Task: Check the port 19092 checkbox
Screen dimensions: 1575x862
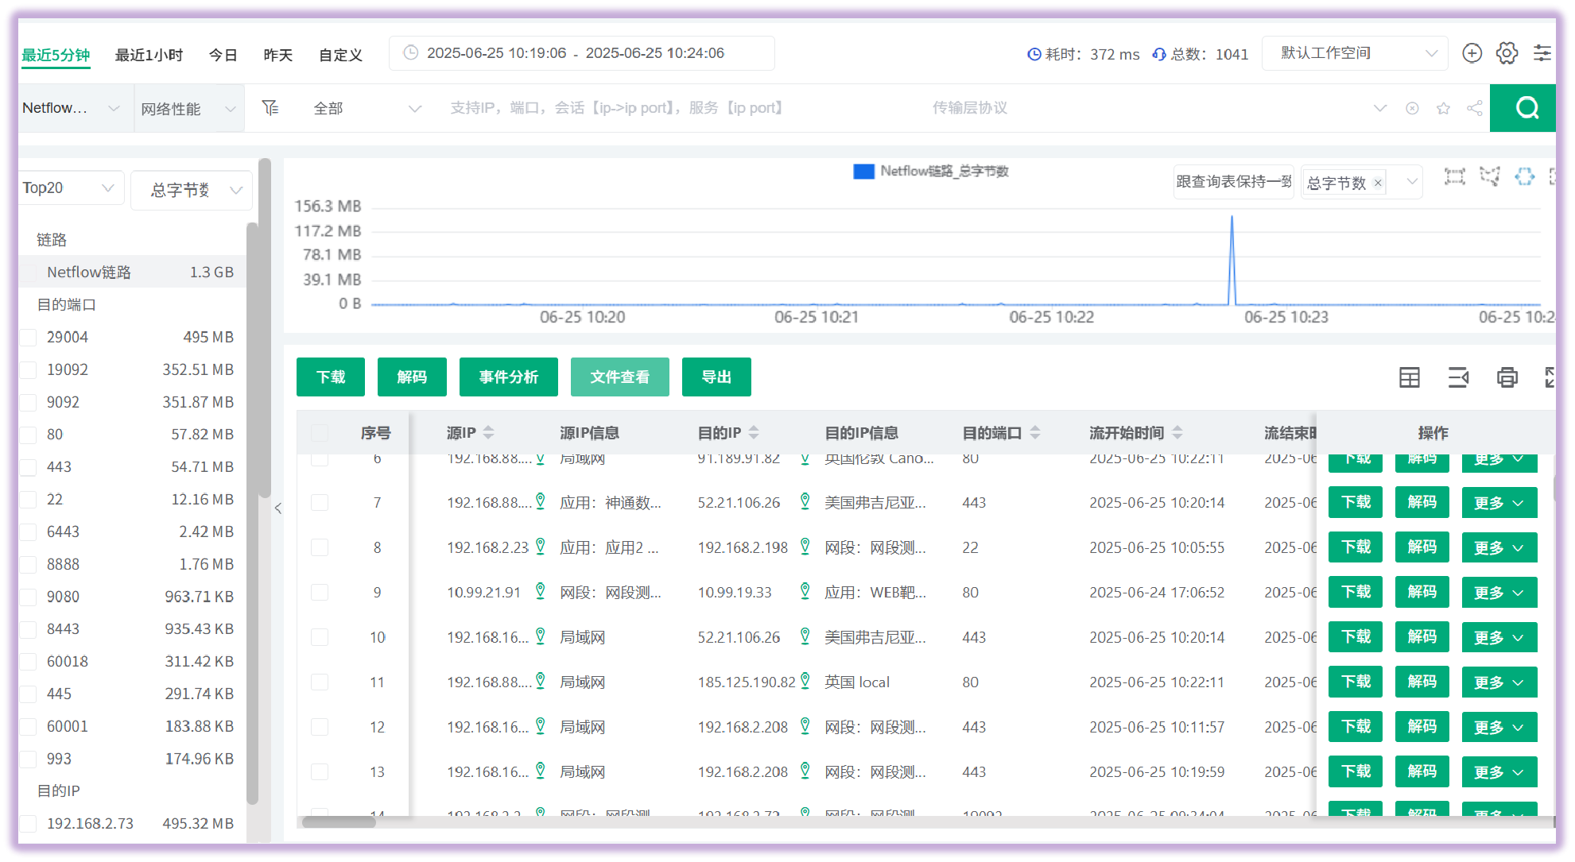Action: (29, 369)
